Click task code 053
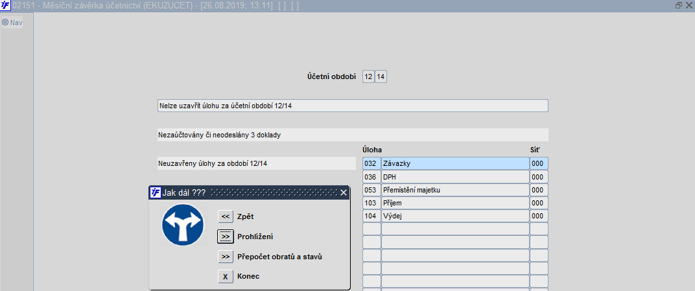Viewport: 695px width, 291px height. (371, 190)
